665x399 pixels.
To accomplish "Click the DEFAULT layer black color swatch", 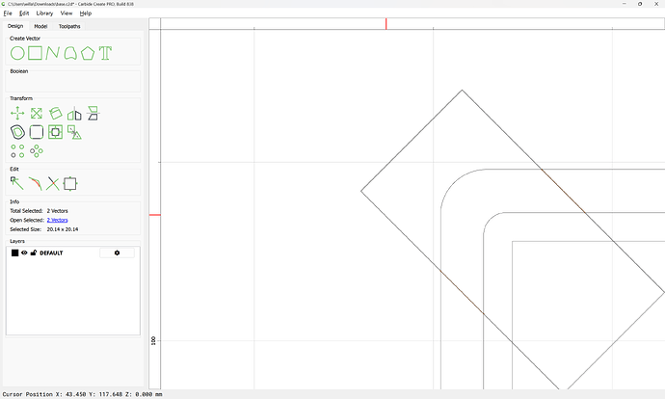I will tap(14, 253).
